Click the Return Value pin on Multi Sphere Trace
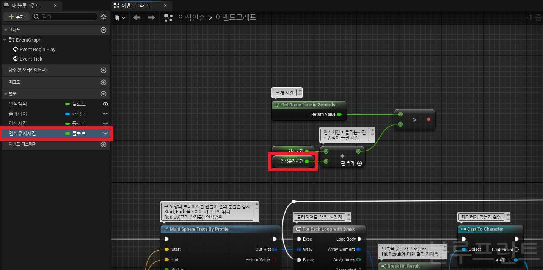 pos(274,259)
